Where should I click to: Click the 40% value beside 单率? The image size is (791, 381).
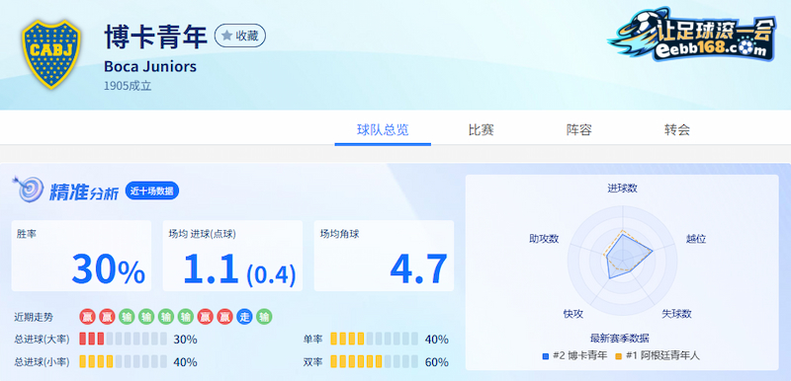(437, 340)
